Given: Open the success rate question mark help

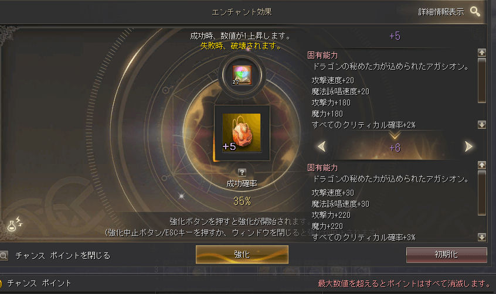Looking at the screenshot, I should 242,172.
